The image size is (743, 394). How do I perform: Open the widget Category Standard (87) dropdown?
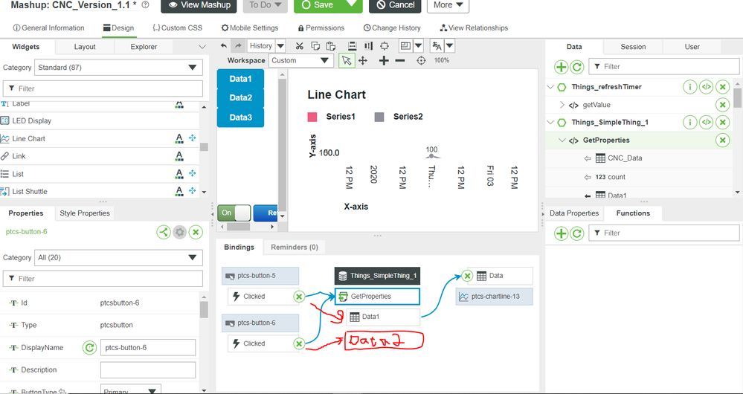point(118,68)
